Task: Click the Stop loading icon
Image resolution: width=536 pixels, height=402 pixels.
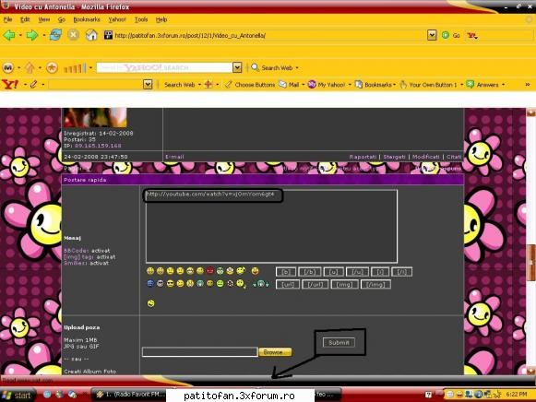Action: click(x=73, y=35)
